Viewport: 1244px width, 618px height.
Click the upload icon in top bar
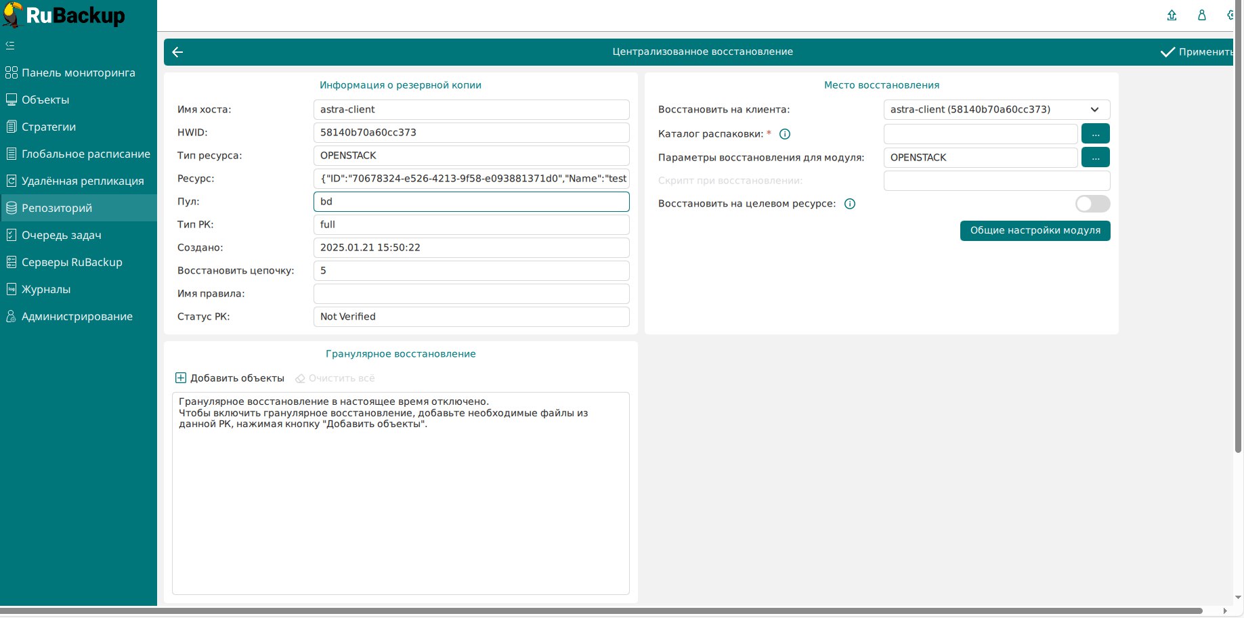pos(1172,15)
